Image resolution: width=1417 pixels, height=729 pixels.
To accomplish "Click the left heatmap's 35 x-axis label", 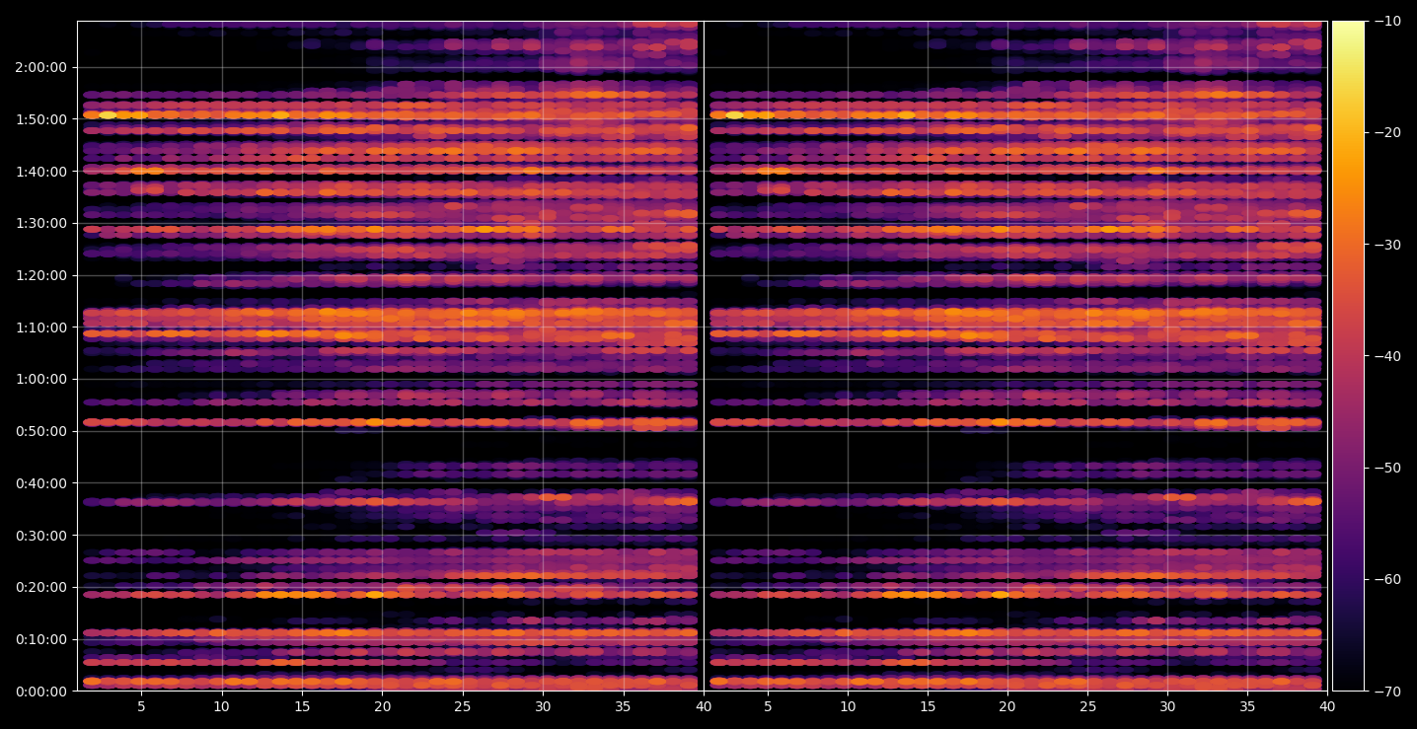I will coord(624,706).
